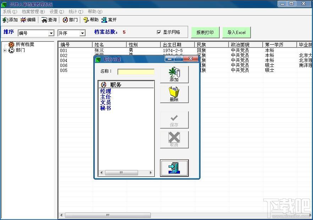Select the 部门 tree node
This screenshot has width=313, height=220.
click(x=20, y=50)
